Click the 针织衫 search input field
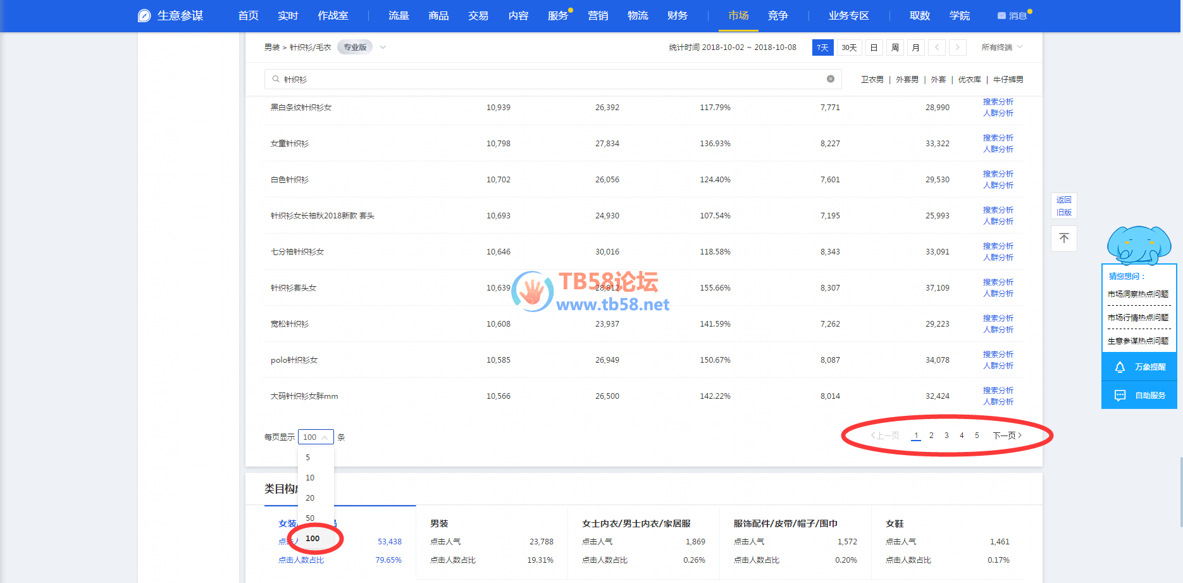This screenshot has height=583, width=1183. pos(550,79)
